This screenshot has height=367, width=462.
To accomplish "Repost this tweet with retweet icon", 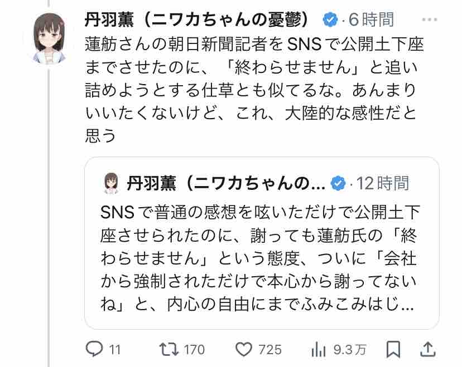I will pyautogui.click(x=167, y=349).
